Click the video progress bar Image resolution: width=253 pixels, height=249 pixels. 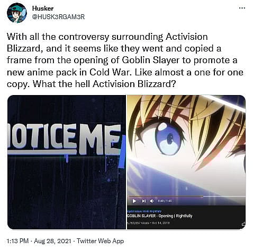coord(186,196)
